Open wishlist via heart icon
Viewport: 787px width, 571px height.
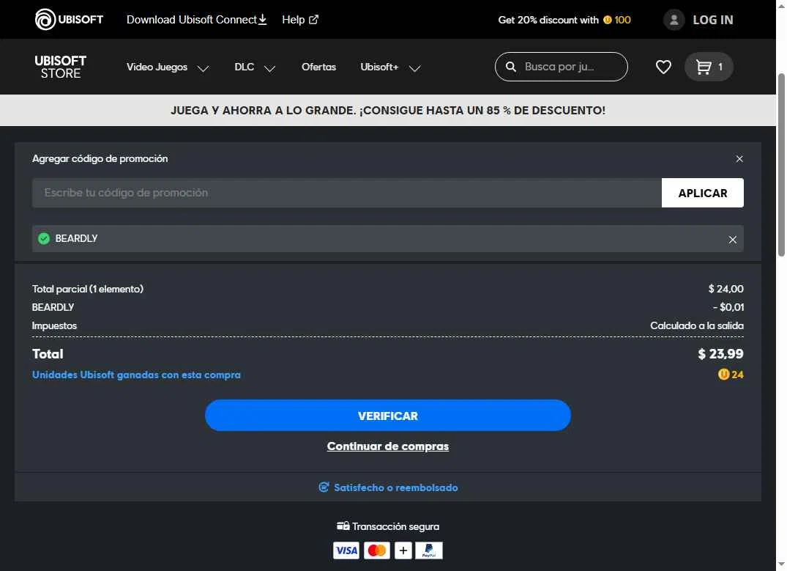(663, 67)
